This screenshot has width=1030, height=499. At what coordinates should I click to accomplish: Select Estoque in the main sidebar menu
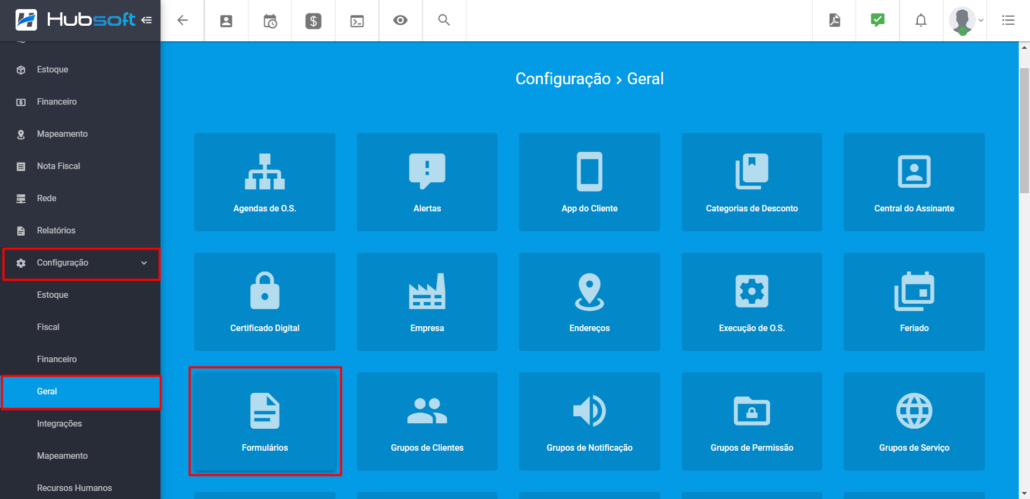pyautogui.click(x=81, y=70)
